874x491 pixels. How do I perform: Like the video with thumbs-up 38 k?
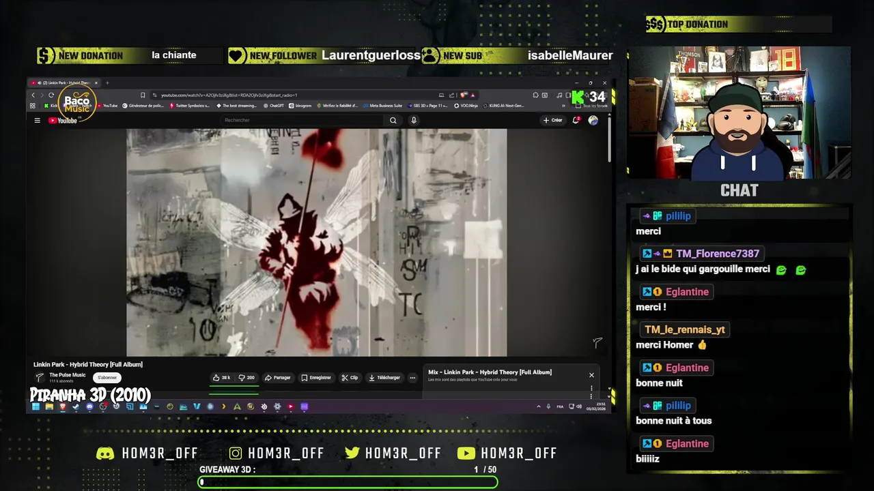(221, 377)
